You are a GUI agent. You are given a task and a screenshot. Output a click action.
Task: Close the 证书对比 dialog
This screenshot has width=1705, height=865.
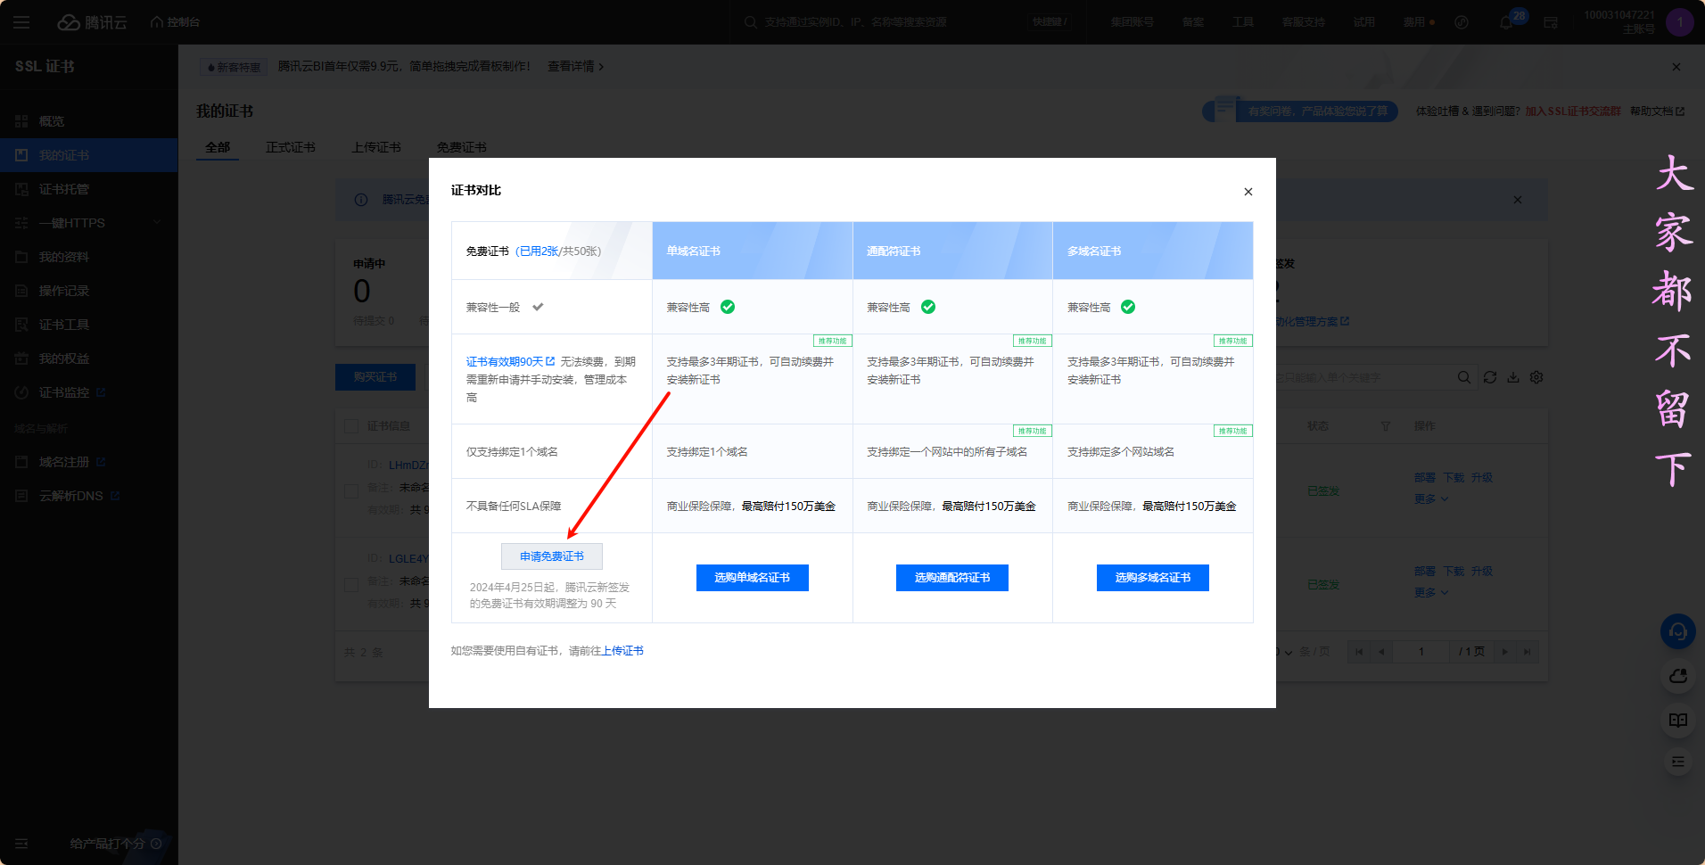coord(1248,192)
